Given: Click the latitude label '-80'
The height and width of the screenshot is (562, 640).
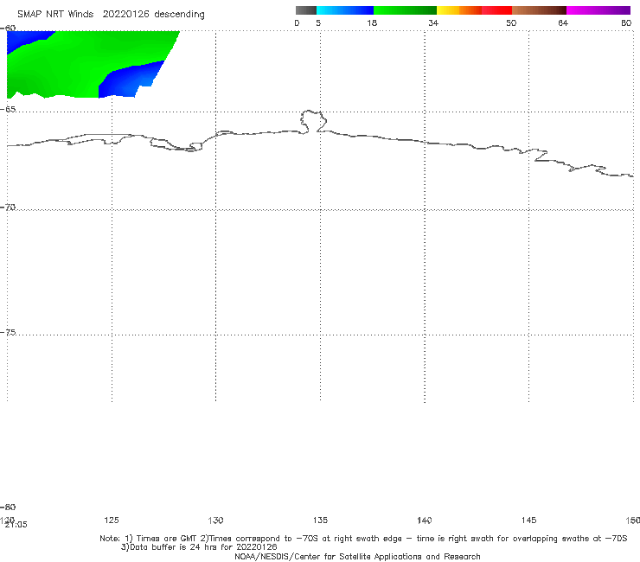Looking at the screenshot, I should point(8,507).
